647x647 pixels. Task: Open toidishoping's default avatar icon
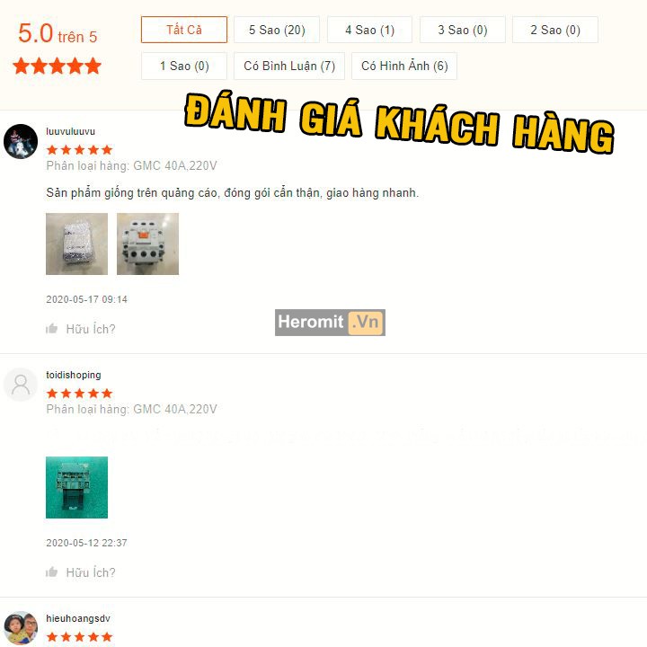(21, 385)
